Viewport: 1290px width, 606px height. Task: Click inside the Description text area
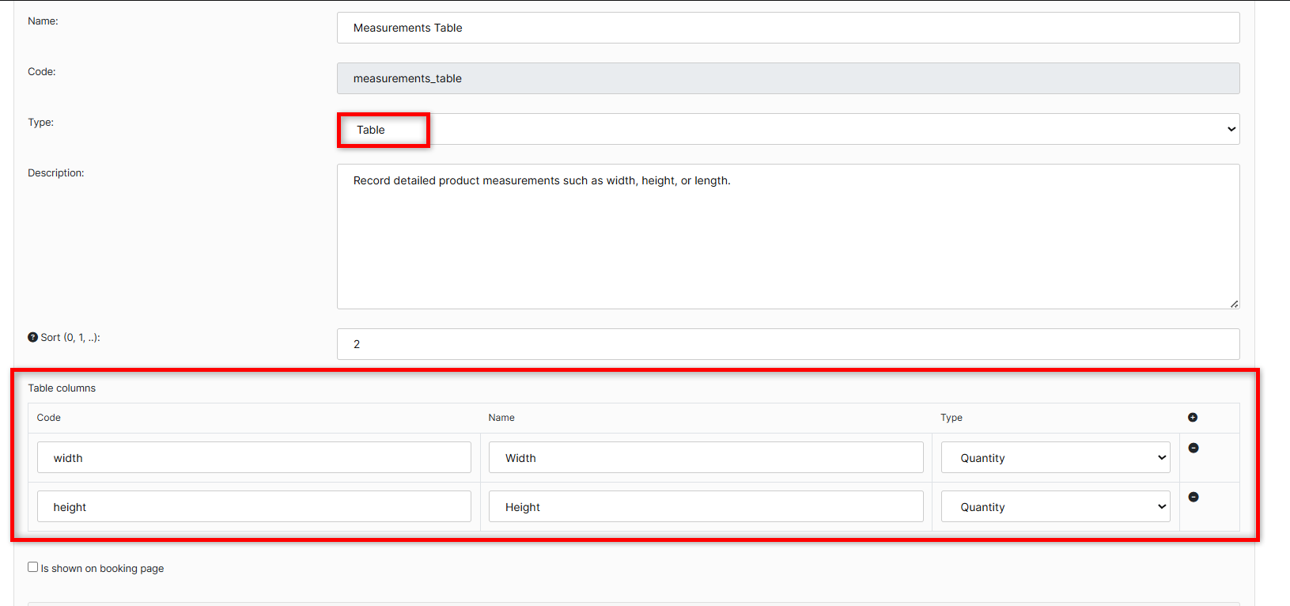788,237
